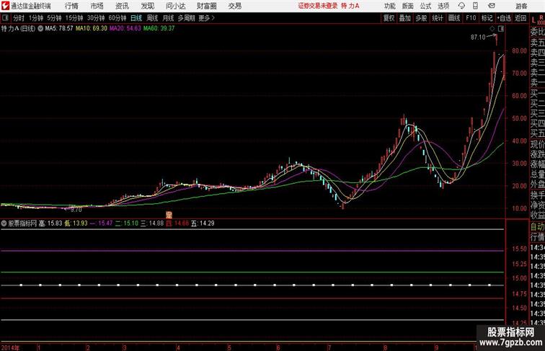Click the 五: 14.29 indicator value
This screenshot has width=545, height=351.
(203, 223)
